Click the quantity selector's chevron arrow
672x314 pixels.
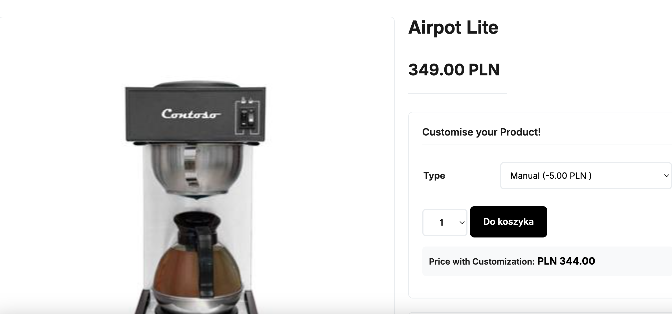coord(462,223)
